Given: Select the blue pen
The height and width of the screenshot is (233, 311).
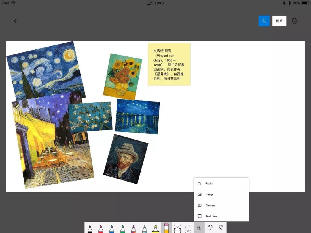Looking at the screenshot, I should [112, 228].
